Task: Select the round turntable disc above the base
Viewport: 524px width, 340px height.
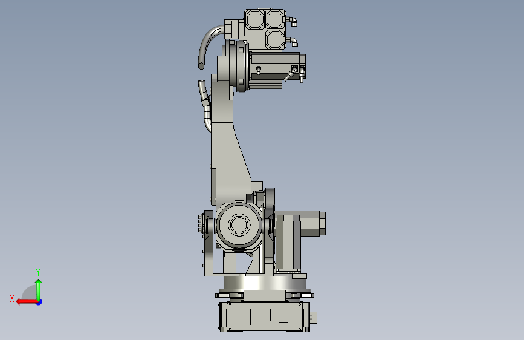Action: pyautogui.click(x=264, y=283)
